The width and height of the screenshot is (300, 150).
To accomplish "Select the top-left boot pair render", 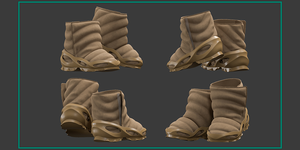I will point(101,39).
